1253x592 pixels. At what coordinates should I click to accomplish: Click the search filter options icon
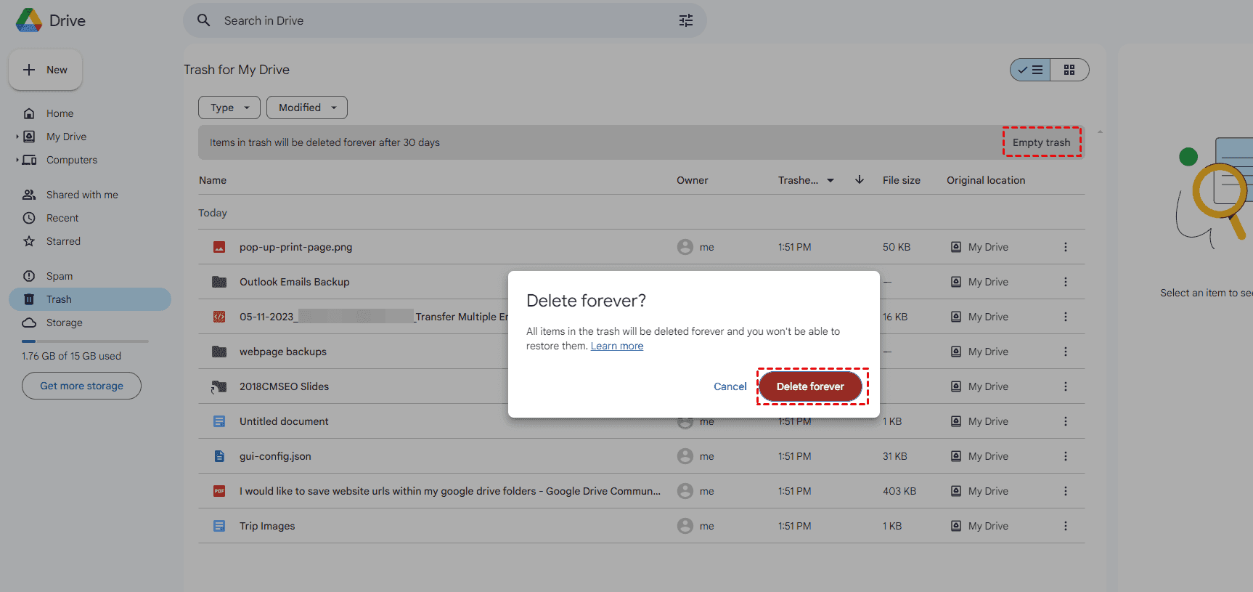[685, 20]
